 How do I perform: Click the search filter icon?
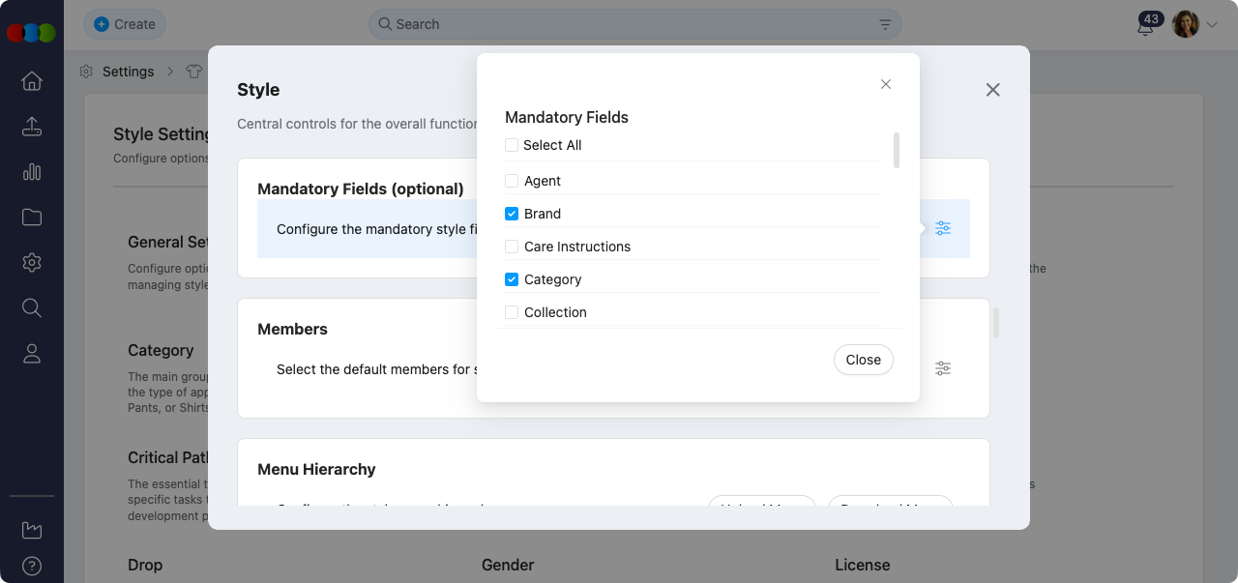(885, 24)
